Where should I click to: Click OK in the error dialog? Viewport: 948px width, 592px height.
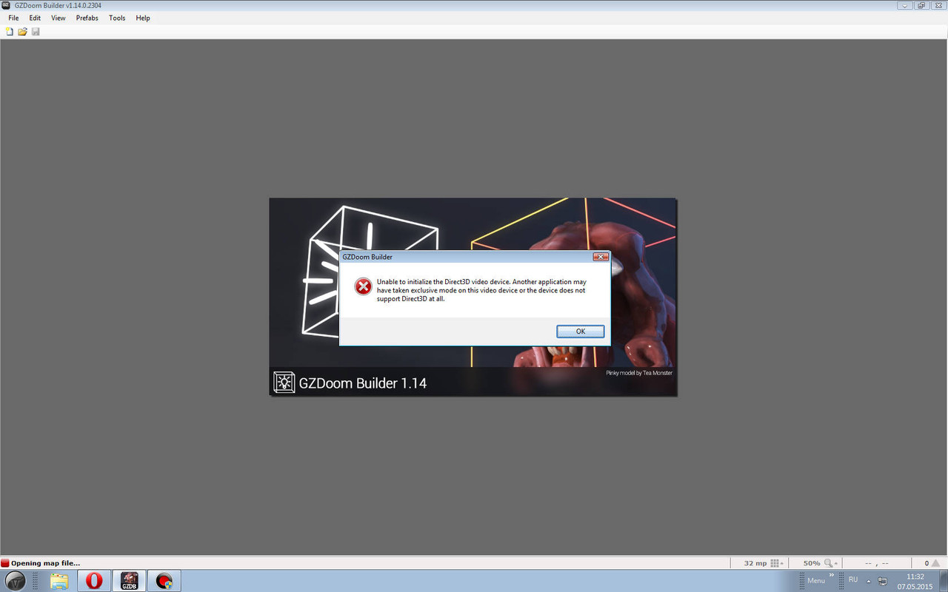click(x=580, y=332)
